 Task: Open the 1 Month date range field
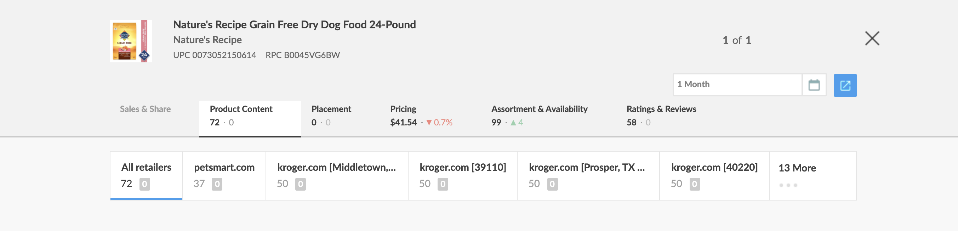[737, 85]
